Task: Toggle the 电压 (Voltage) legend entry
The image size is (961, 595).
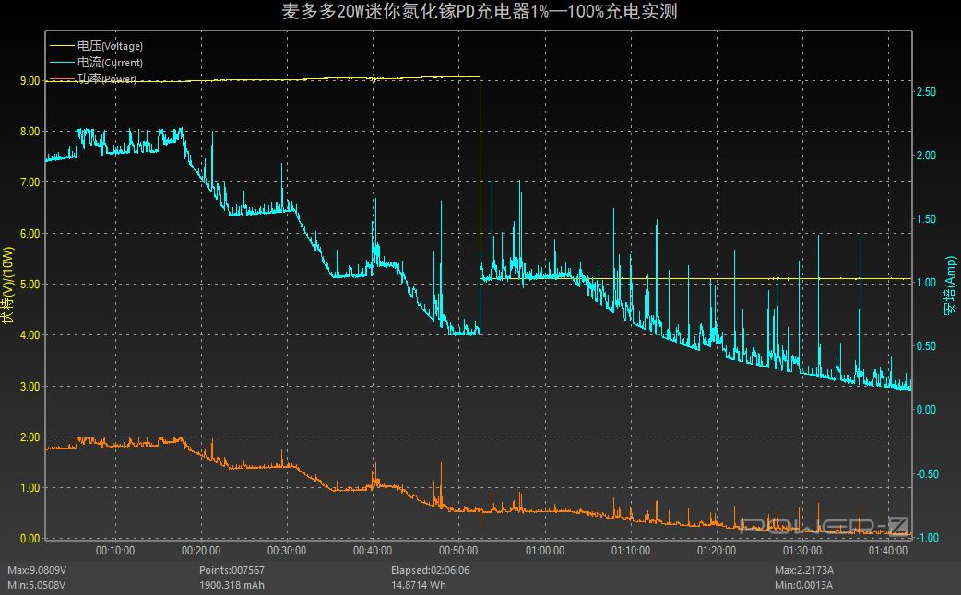Action: click(x=110, y=45)
